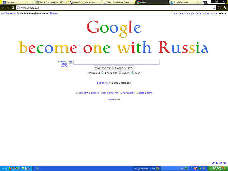Open the זמן אמת real-time link
This screenshot has height=171, width=228.
pyautogui.click(x=190, y=13)
